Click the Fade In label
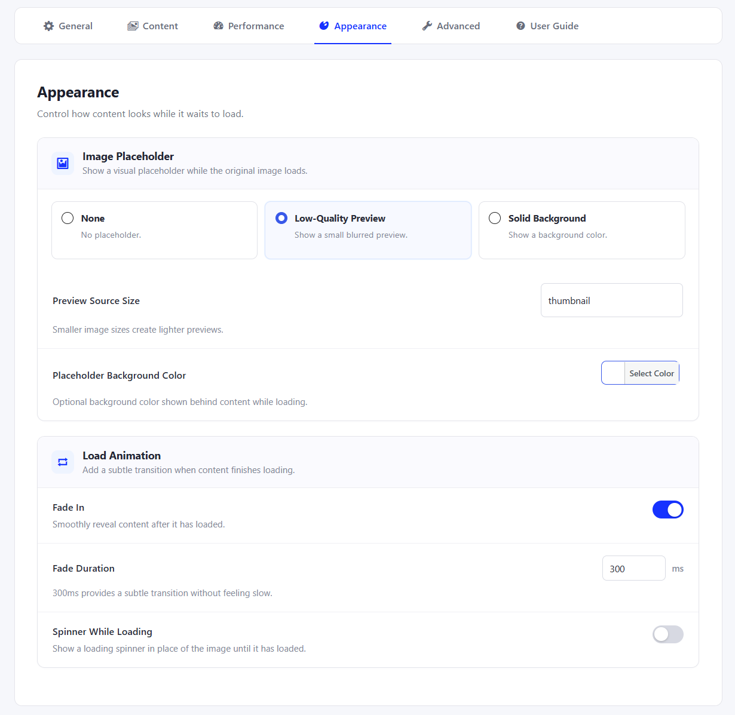This screenshot has height=715, width=735. tap(68, 508)
